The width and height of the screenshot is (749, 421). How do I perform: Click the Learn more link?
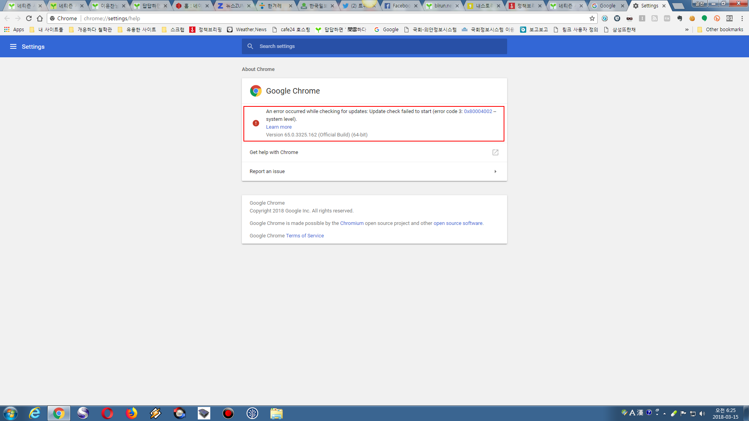click(x=279, y=127)
